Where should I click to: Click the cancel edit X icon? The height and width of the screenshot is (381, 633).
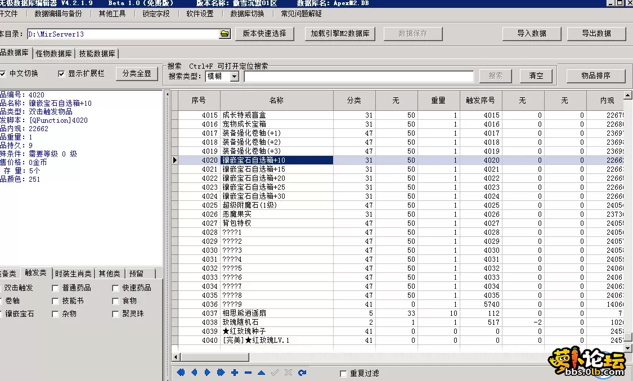[x=288, y=373]
